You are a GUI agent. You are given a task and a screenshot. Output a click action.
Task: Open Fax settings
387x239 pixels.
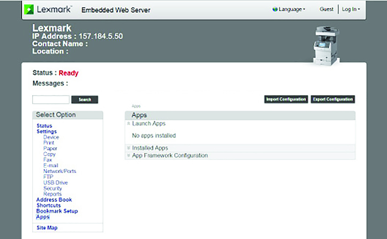pyautogui.click(x=47, y=160)
